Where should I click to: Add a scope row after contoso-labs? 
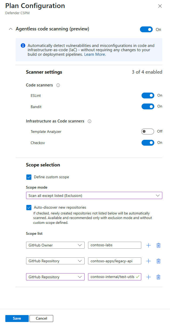[149, 245]
